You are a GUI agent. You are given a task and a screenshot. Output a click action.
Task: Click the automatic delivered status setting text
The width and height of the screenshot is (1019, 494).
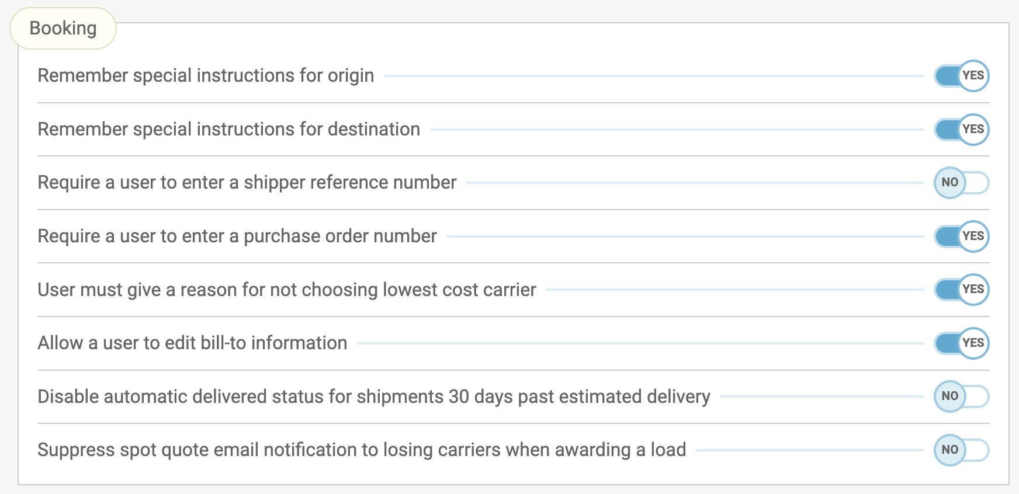373,396
